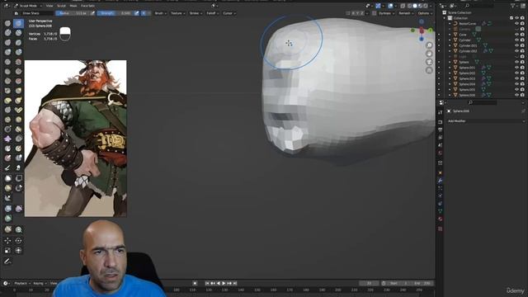Click the viewport pan hand button
This screenshot has width=528, height=297.
[429, 54]
